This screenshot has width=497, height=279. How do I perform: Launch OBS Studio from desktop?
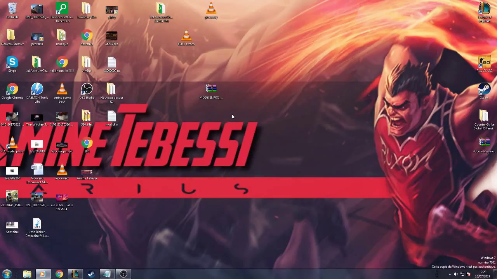87,91
